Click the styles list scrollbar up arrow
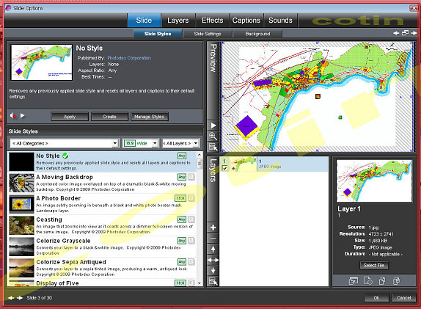 [x=199, y=155]
